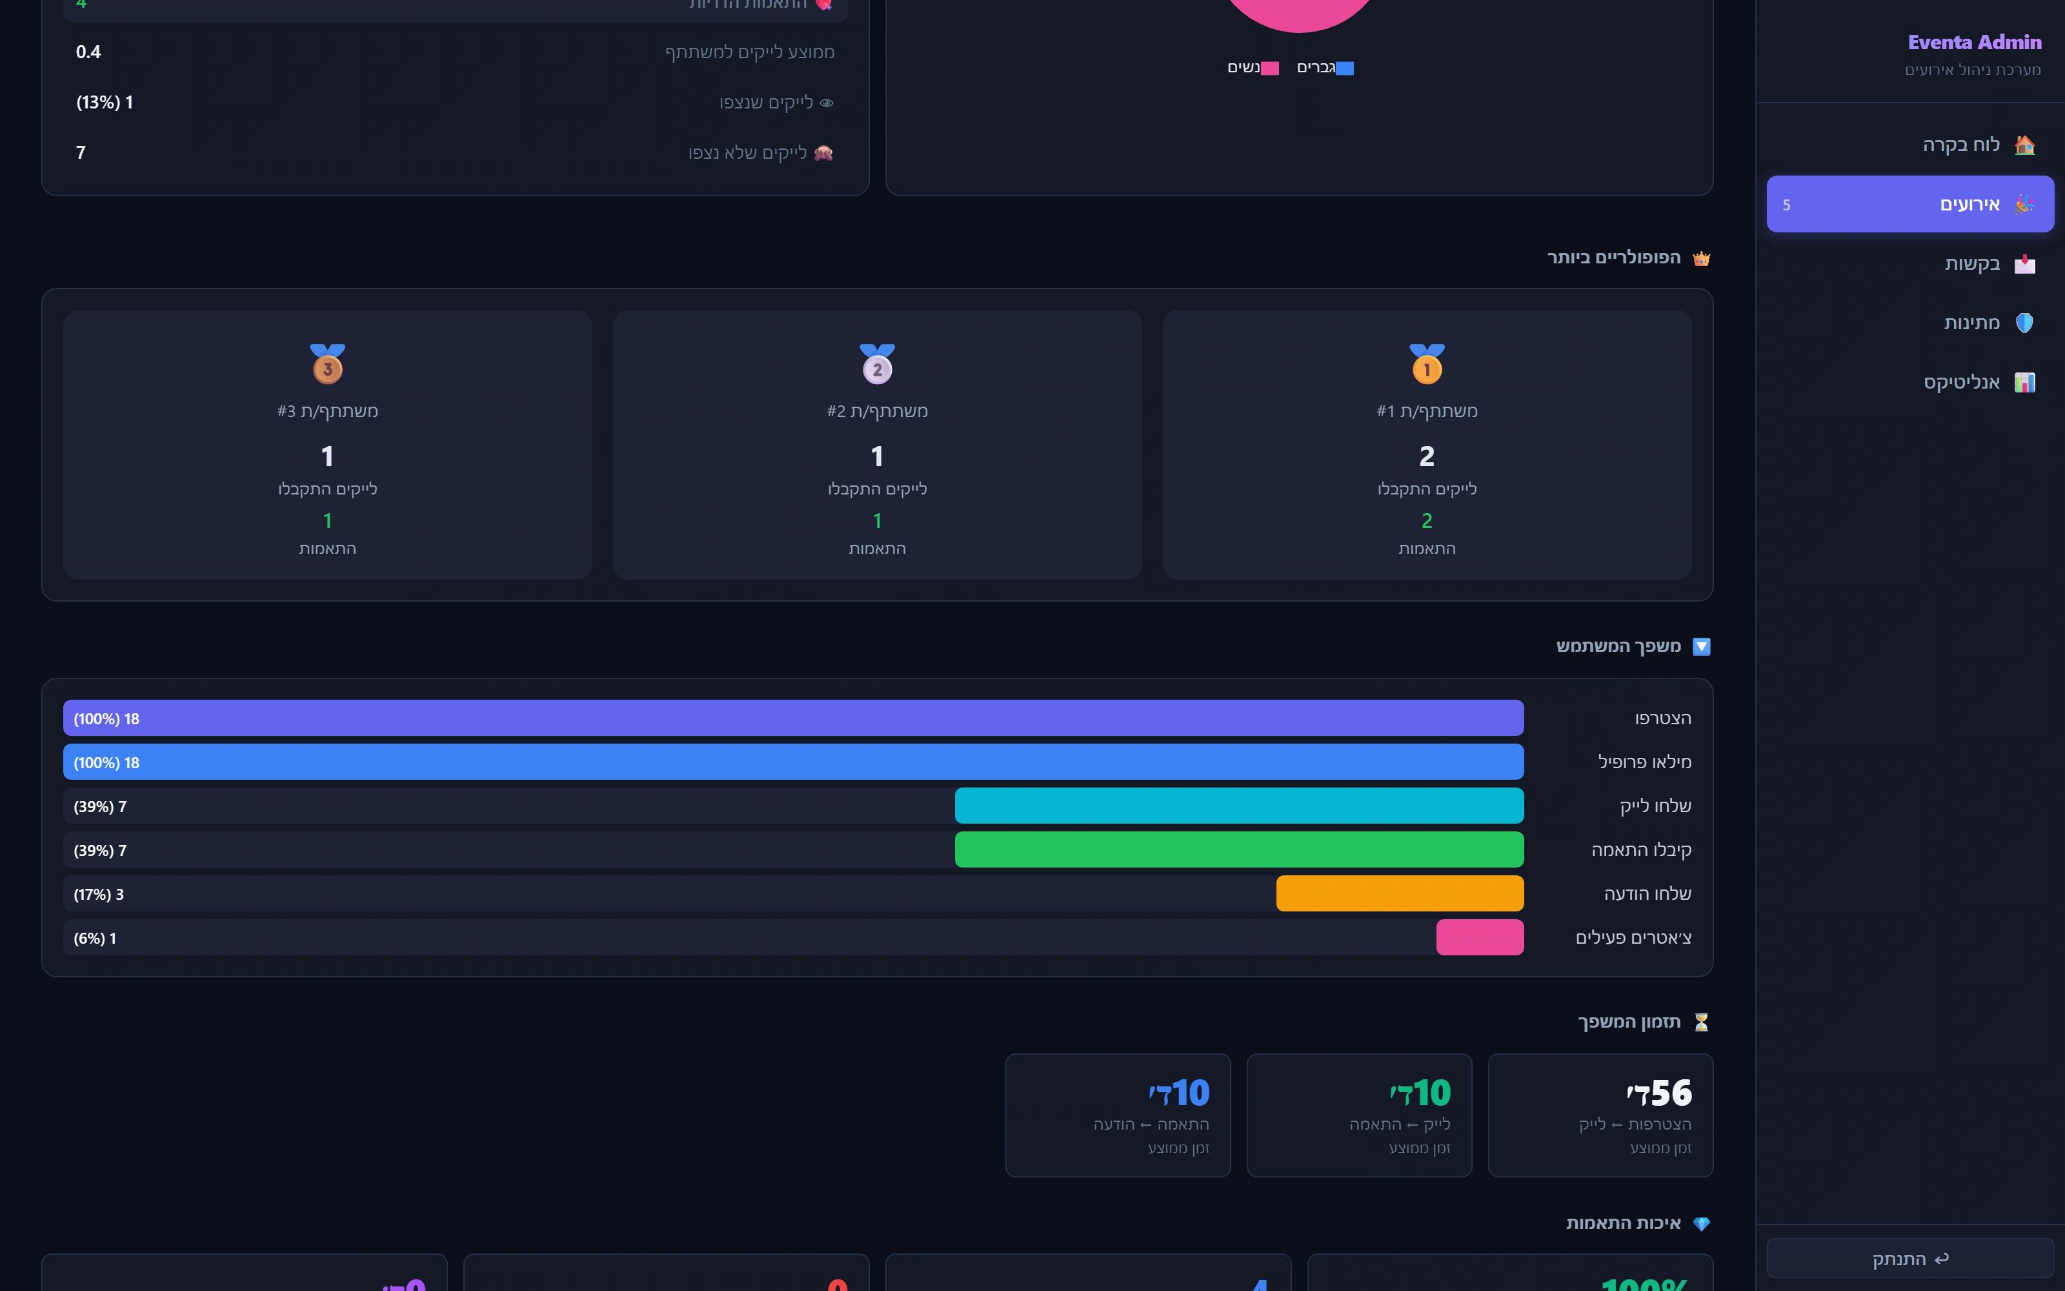Click the bronze medal icon for participant #3
The image size is (2065, 1291).
[328, 363]
